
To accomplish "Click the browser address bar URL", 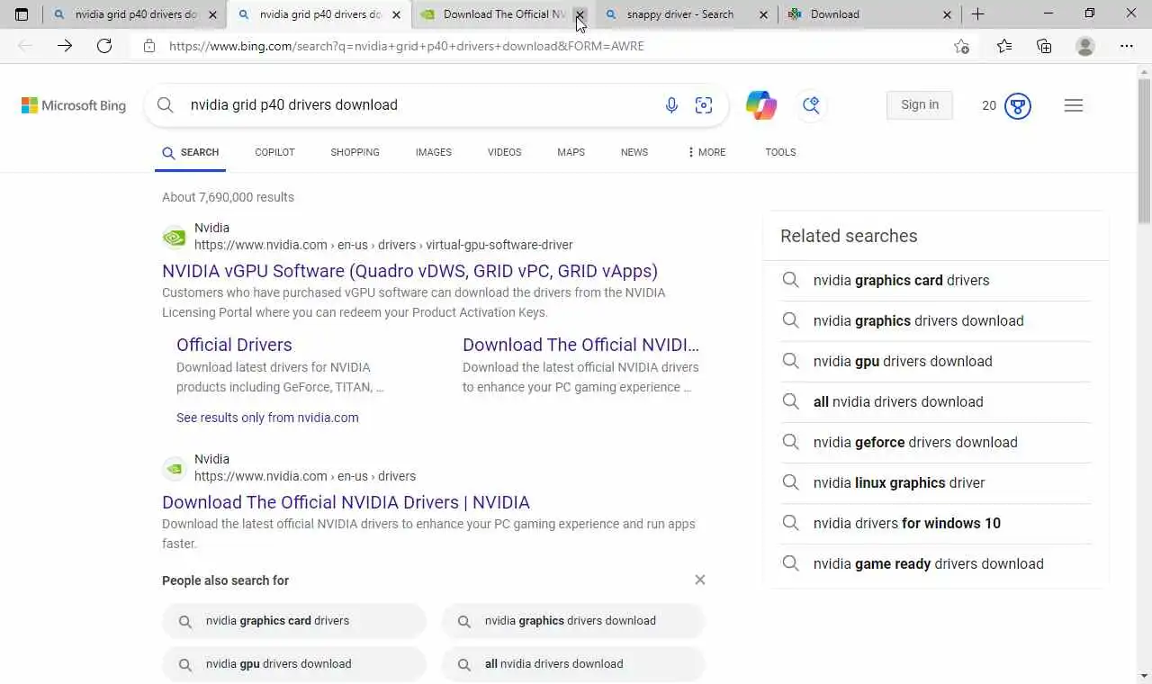I will pyautogui.click(x=407, y=46).
